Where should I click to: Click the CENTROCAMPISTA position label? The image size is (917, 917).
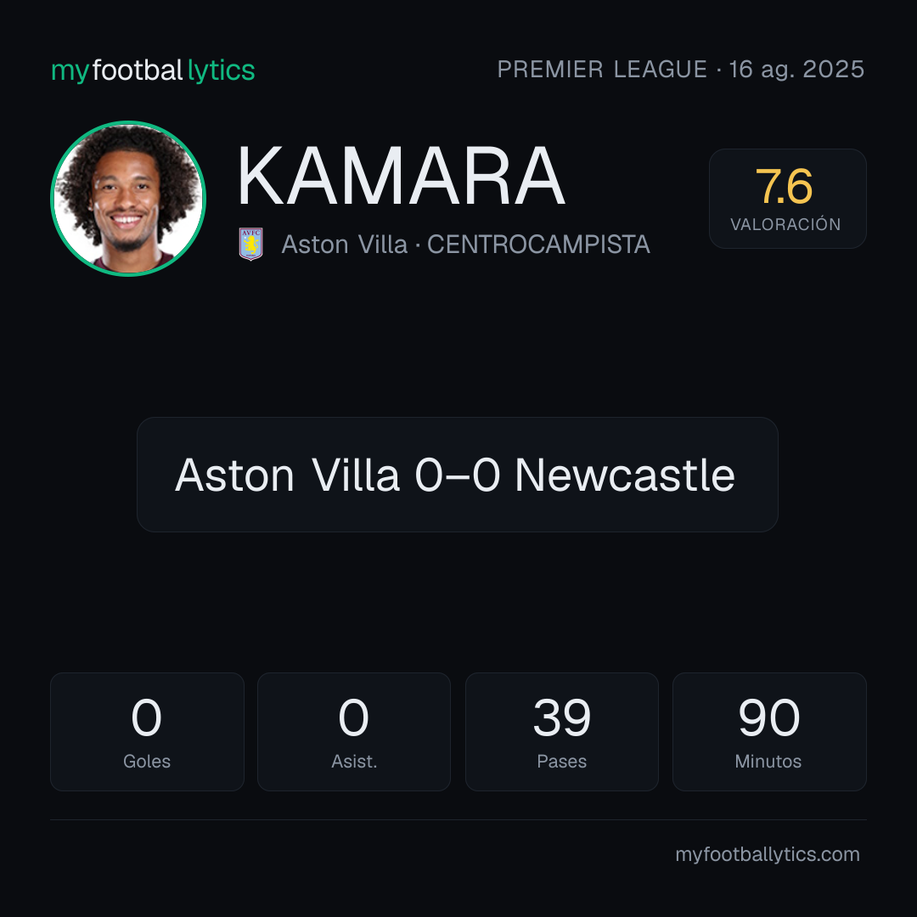click(x=538, y=245)
